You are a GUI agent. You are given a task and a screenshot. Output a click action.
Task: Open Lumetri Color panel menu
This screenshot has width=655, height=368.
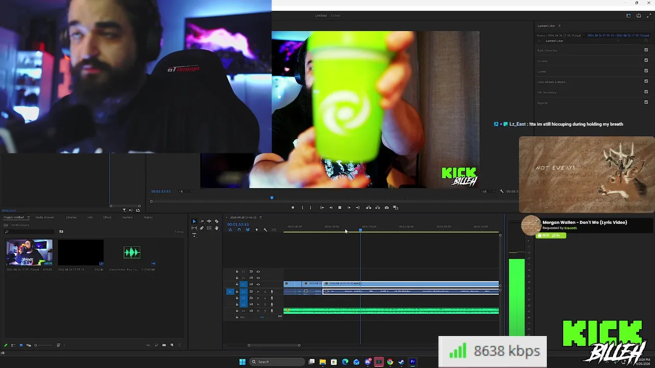pyautogui.click(x=559, y=26)
